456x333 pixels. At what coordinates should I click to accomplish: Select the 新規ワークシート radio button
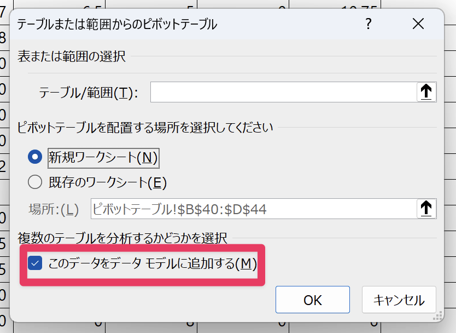click(35, 158)
